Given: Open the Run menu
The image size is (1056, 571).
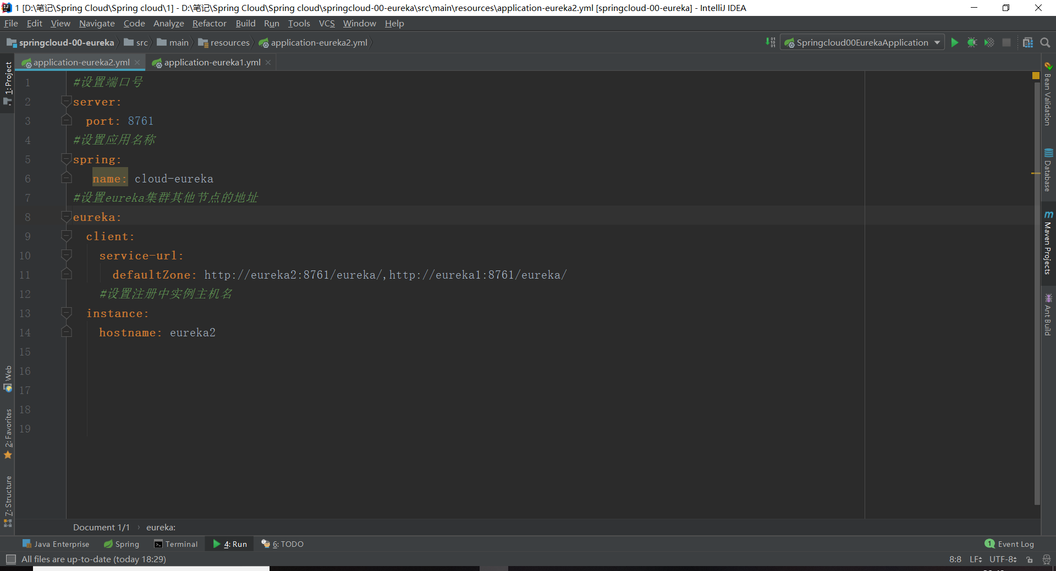Looking at the screenshot, I should [x=272, y=23].
